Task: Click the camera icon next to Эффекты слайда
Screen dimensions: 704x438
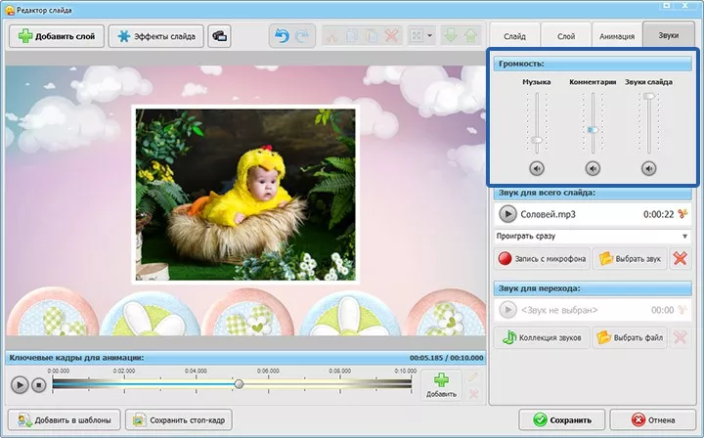Action: pos(220,36)
